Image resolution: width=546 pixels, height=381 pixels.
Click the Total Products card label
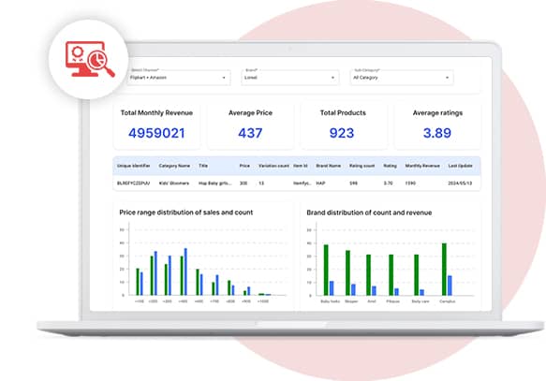click(x=343, y=112)
